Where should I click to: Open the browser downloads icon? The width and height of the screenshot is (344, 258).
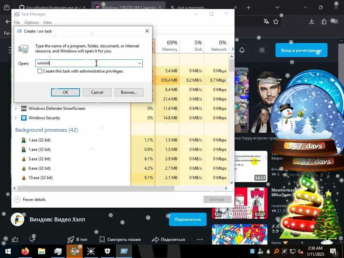point(311,21)
